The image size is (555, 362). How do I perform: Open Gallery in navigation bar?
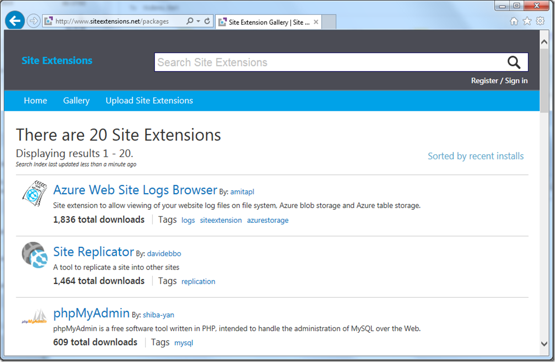click(76, 101)
